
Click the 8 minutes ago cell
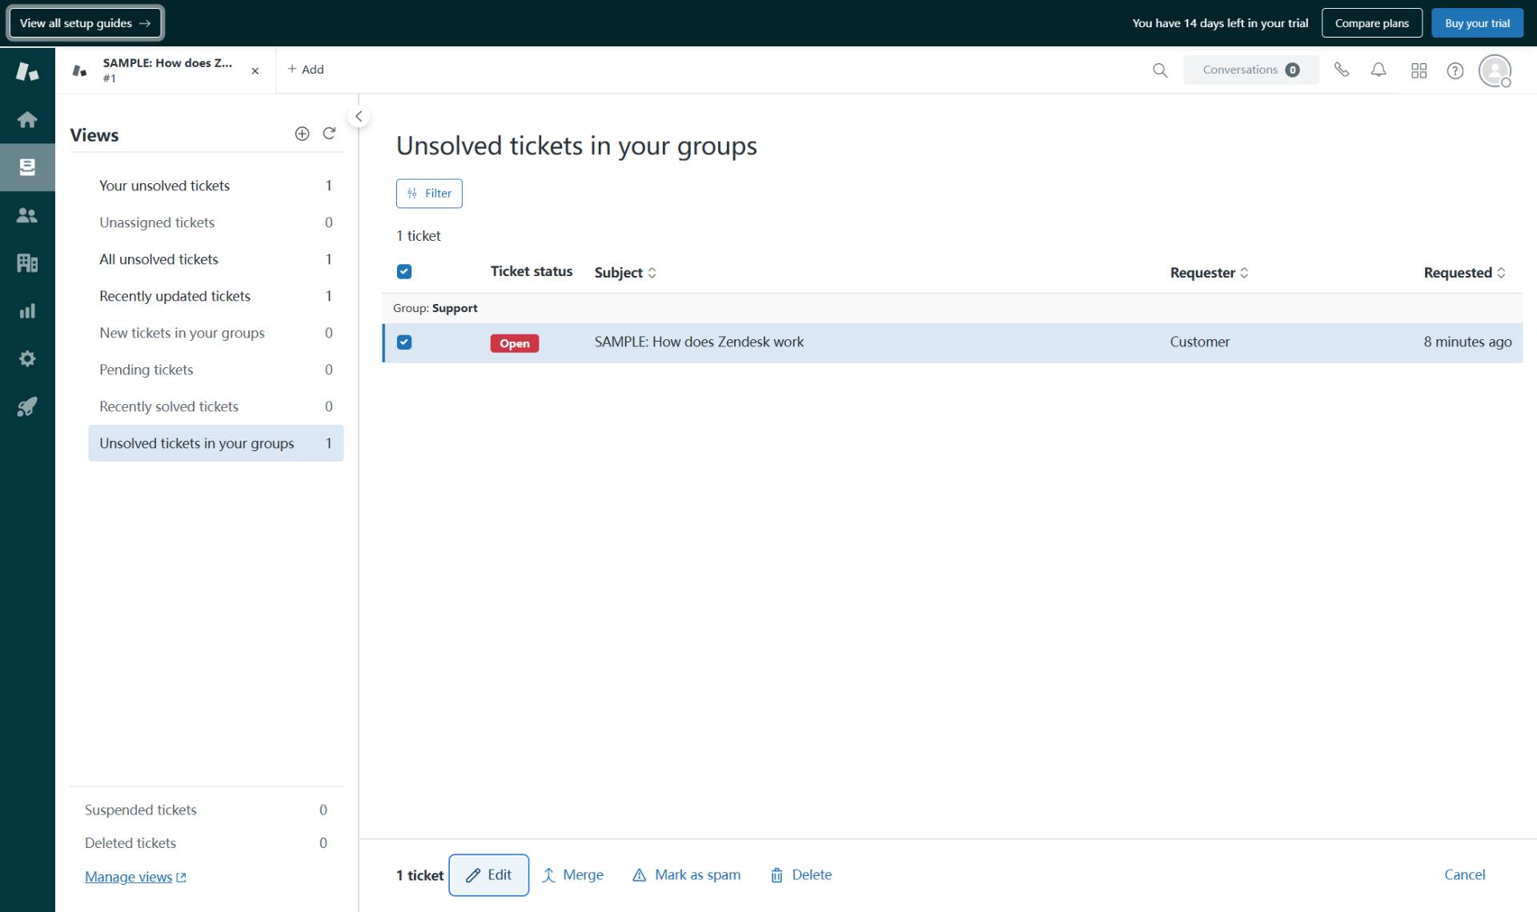tap(1467, 342)
